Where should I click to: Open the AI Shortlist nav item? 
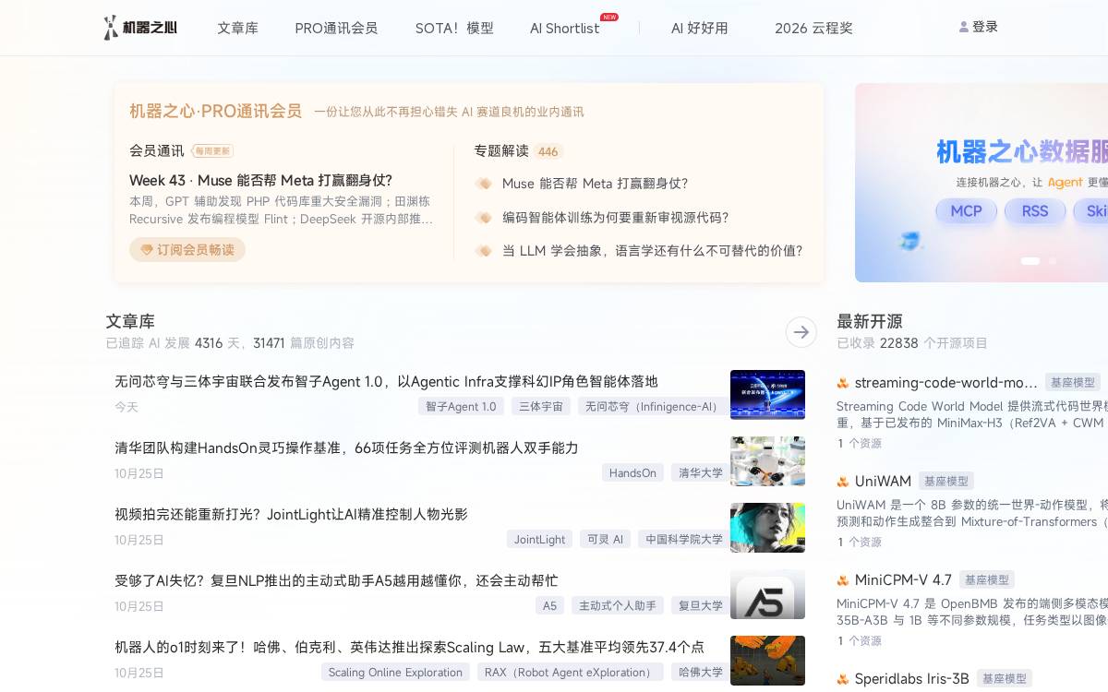565,29
